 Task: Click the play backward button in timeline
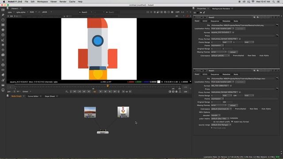pyautogui.click(x=89, y=91)
